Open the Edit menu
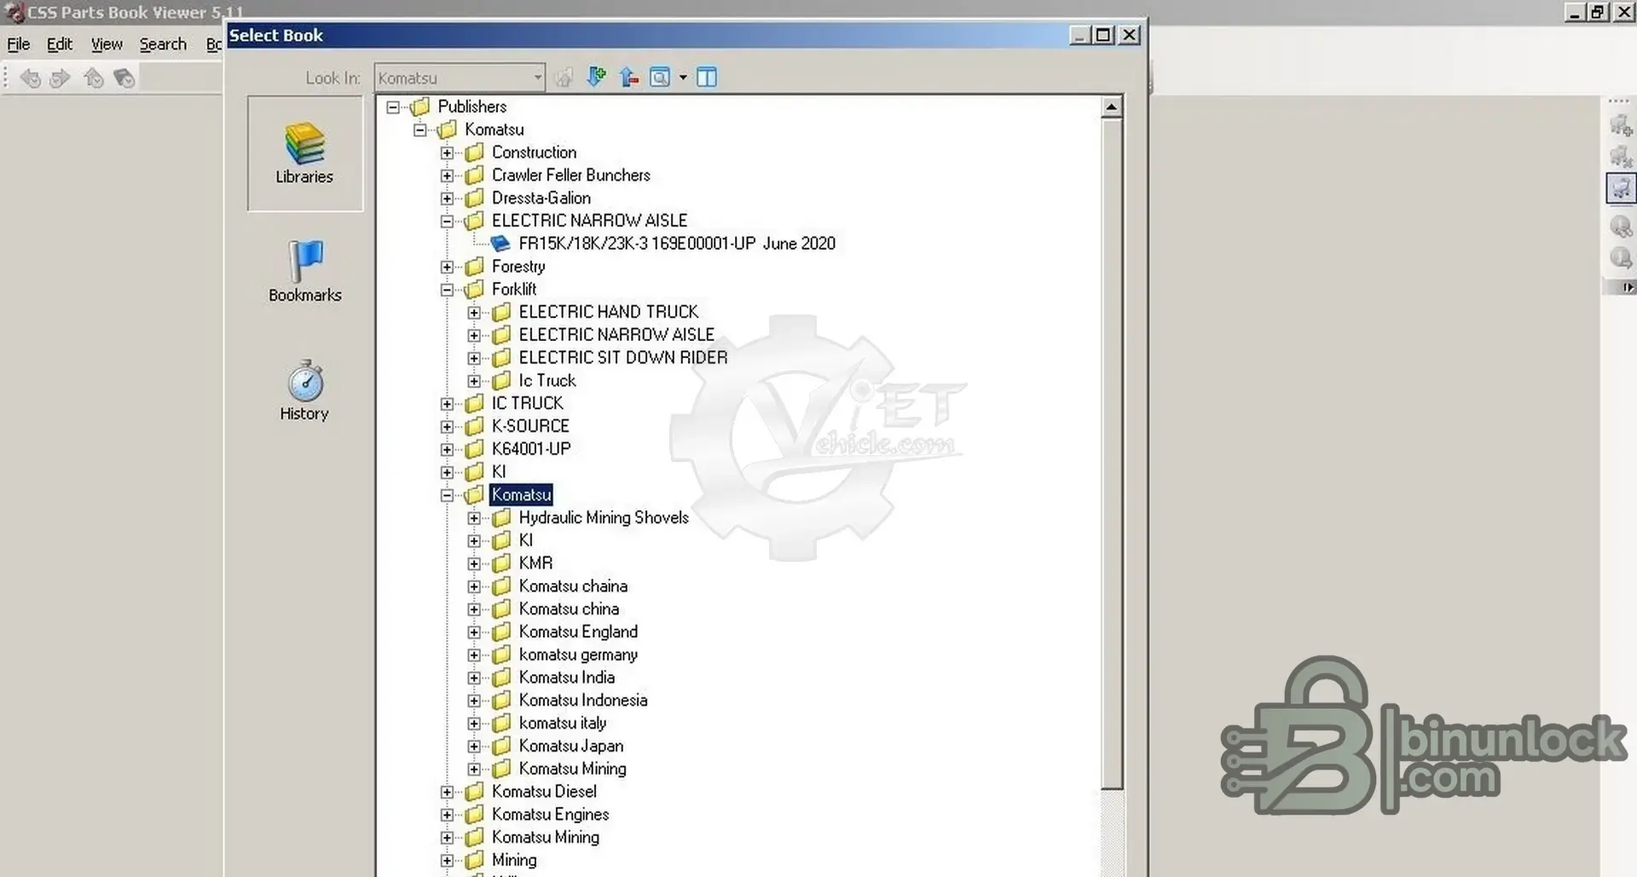This screenshot has height=877, width=1637. tap(59, 44)
